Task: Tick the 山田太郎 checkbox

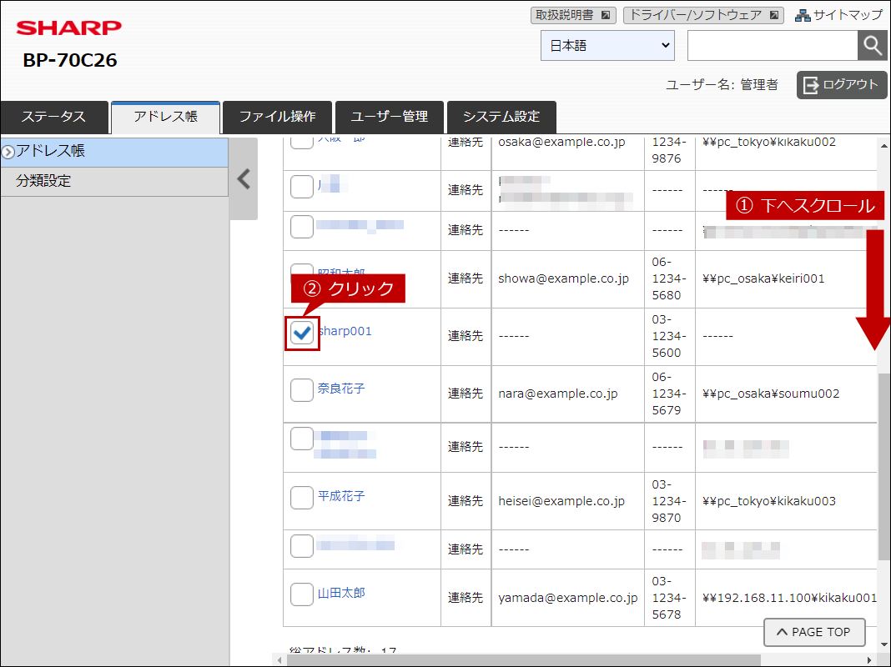Action: point(302,594)
